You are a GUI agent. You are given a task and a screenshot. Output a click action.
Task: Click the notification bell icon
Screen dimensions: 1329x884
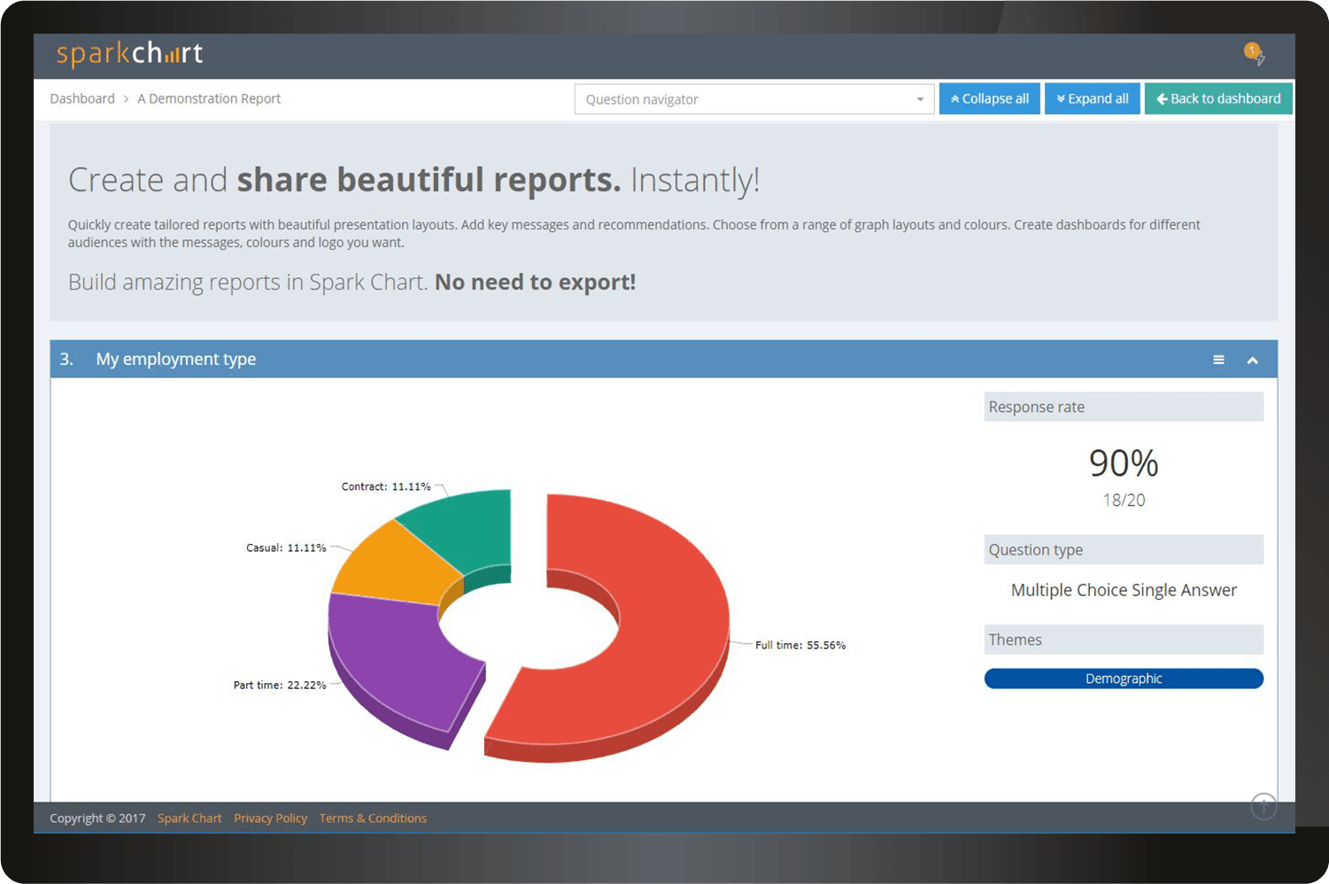1254,53
